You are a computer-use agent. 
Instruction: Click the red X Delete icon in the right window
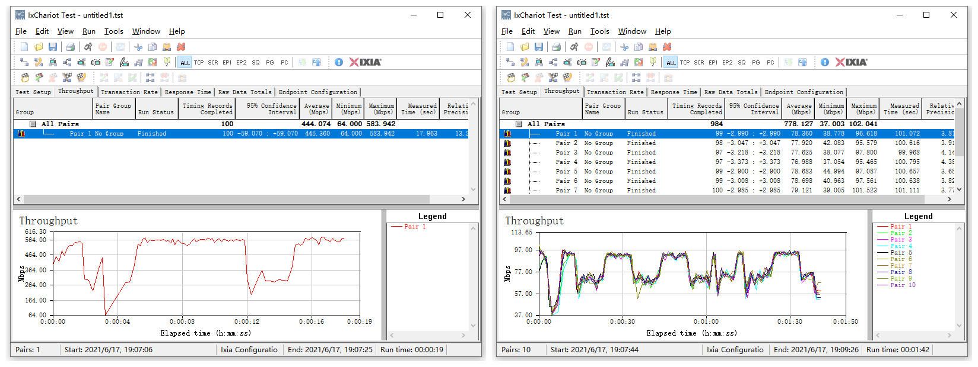(667, 47)
